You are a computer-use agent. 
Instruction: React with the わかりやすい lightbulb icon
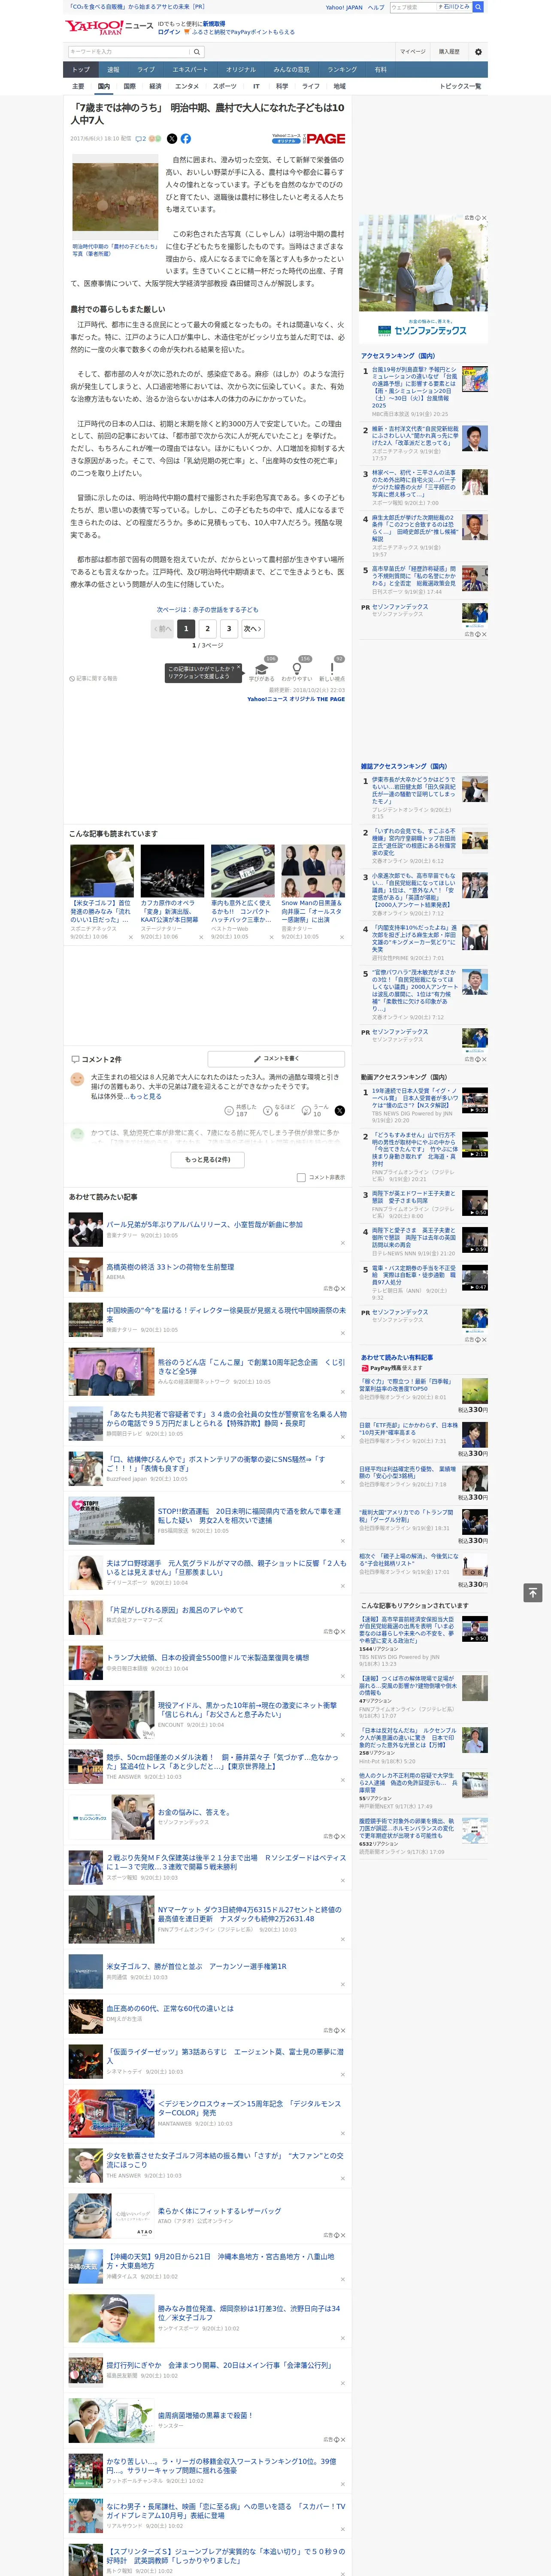click(x=296, y=668)
